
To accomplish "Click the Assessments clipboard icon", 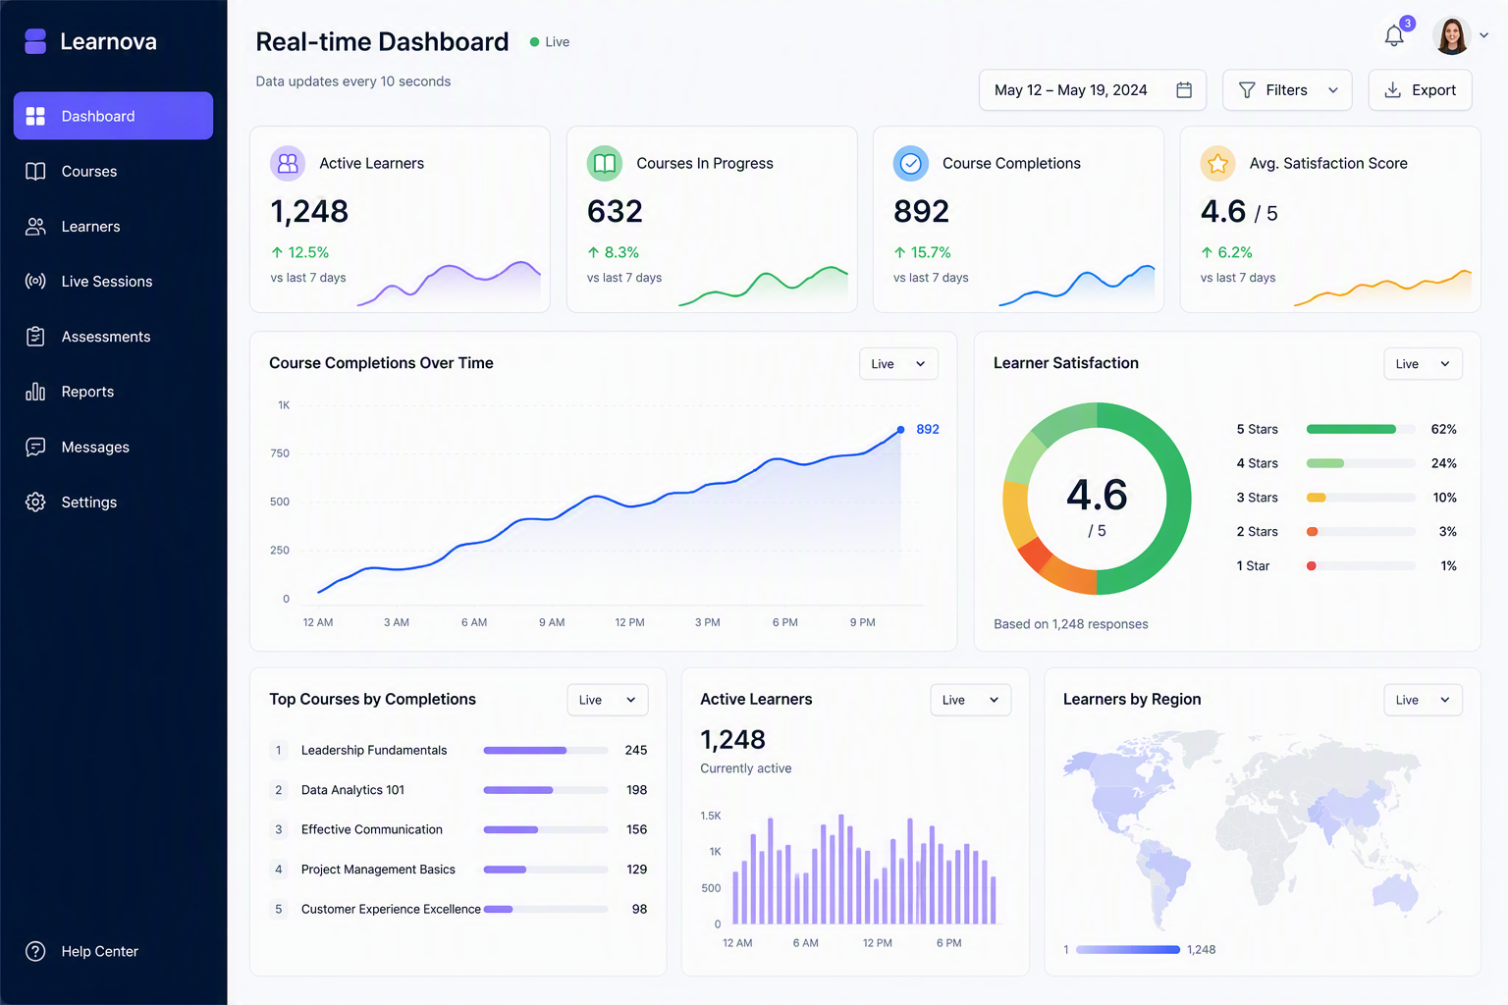I will pyautogui.click(x=35, y=337).
